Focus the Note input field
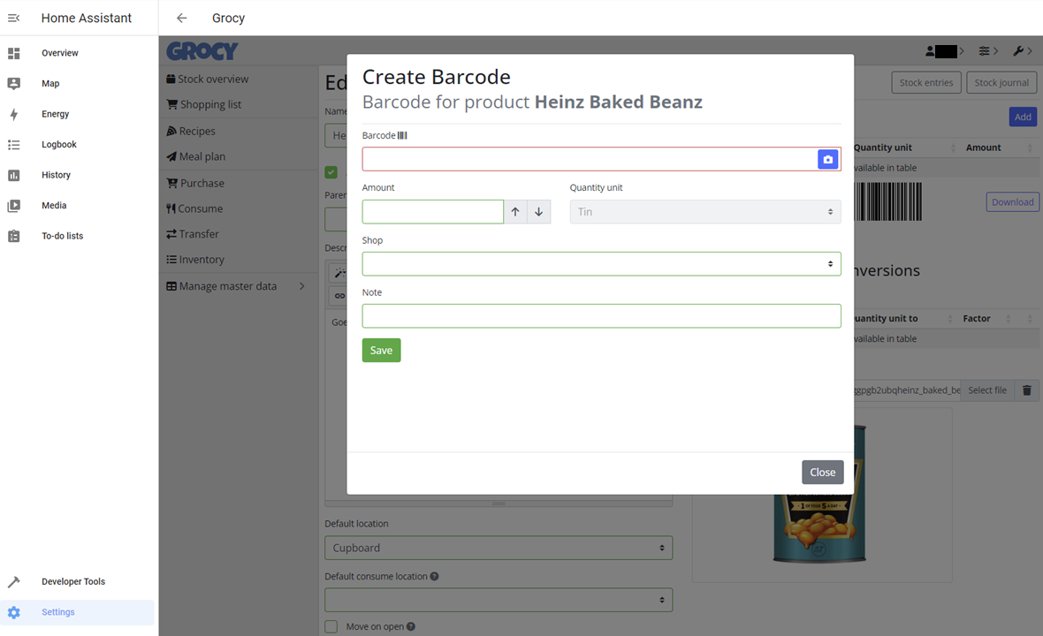The image size is (1043, 636). (x=601, y=316)
